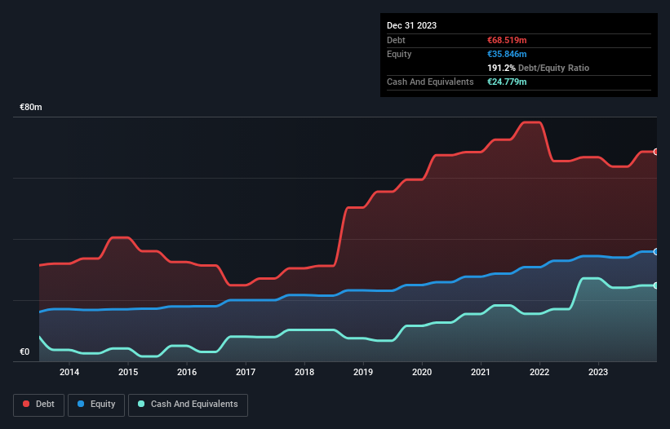
Task: Click the 2016 x-axis label
Action: click(x=187, y=372)
